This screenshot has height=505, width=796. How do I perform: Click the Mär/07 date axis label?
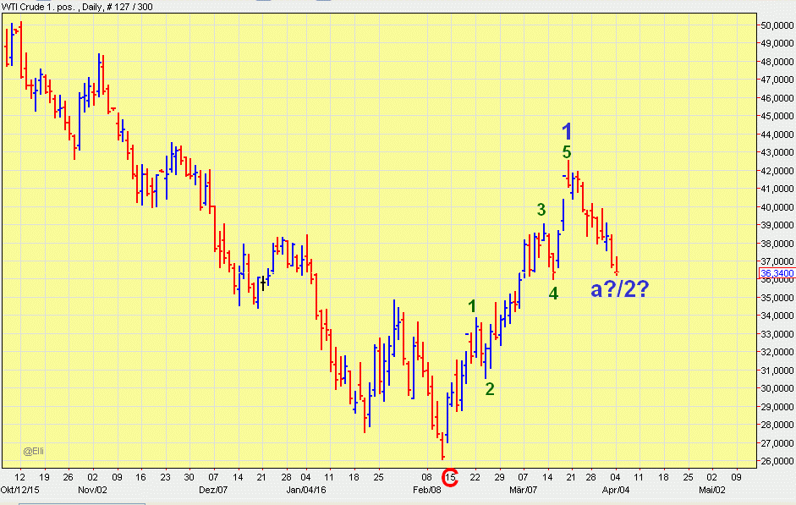523,490
